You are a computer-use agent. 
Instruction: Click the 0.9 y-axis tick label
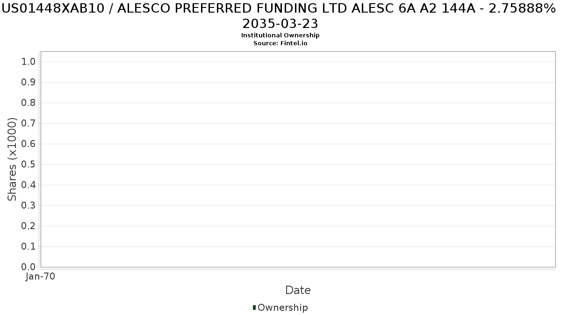pos(29,82)
